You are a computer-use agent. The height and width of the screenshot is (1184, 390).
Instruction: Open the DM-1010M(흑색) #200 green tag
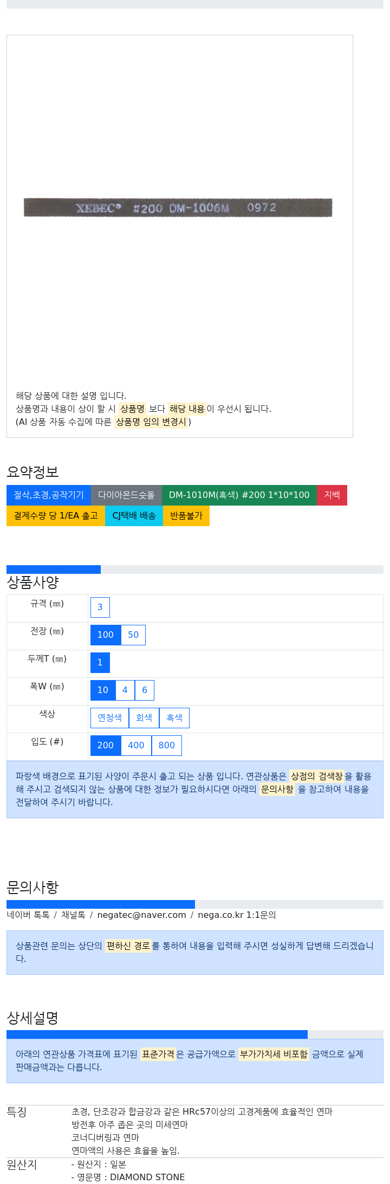click(239, 495)
